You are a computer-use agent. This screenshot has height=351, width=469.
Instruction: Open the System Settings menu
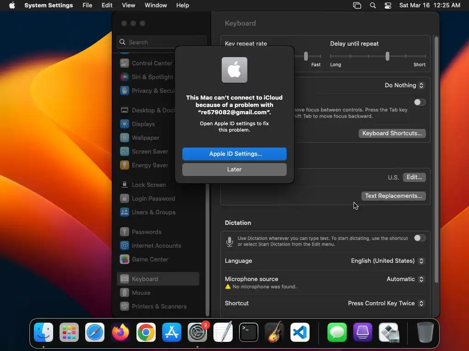pyautogui.click(x=49, y=5)
